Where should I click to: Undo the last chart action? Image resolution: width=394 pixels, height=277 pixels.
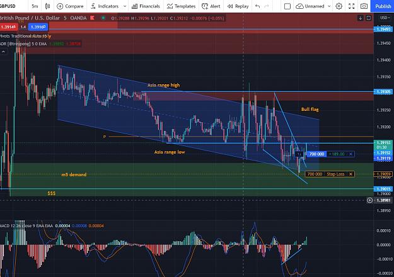pos(257,6)
